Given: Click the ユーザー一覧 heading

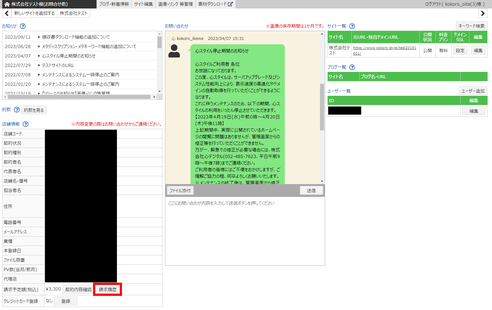Looking at the screenshot, I should [x=339, y=91].
